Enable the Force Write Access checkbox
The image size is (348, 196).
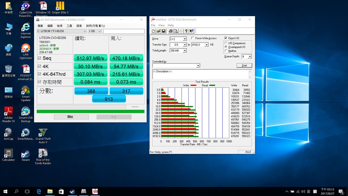point(193,38)
